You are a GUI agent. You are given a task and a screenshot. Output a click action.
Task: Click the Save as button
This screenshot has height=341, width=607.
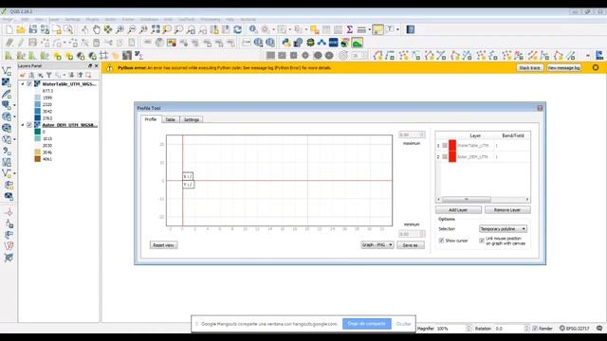tap(411, 245)
